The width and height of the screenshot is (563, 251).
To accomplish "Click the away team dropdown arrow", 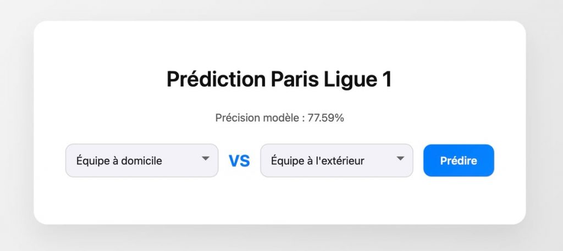I will point(400,159).
